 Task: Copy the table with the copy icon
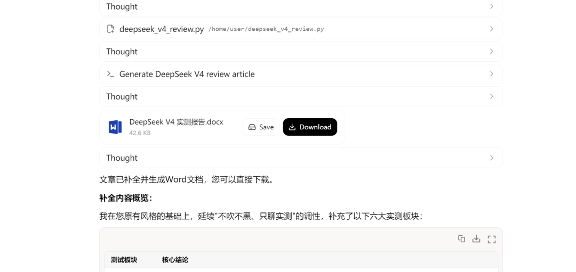coord(461,239)
